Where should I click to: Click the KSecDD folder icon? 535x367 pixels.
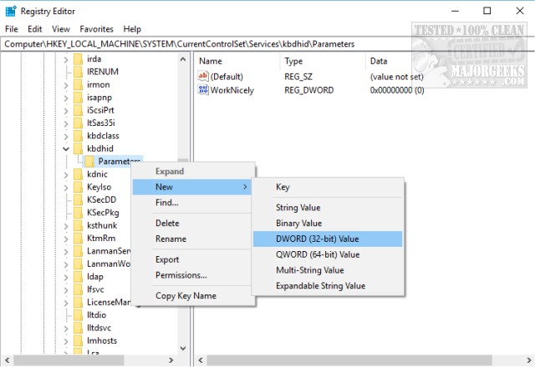(78, 200)
